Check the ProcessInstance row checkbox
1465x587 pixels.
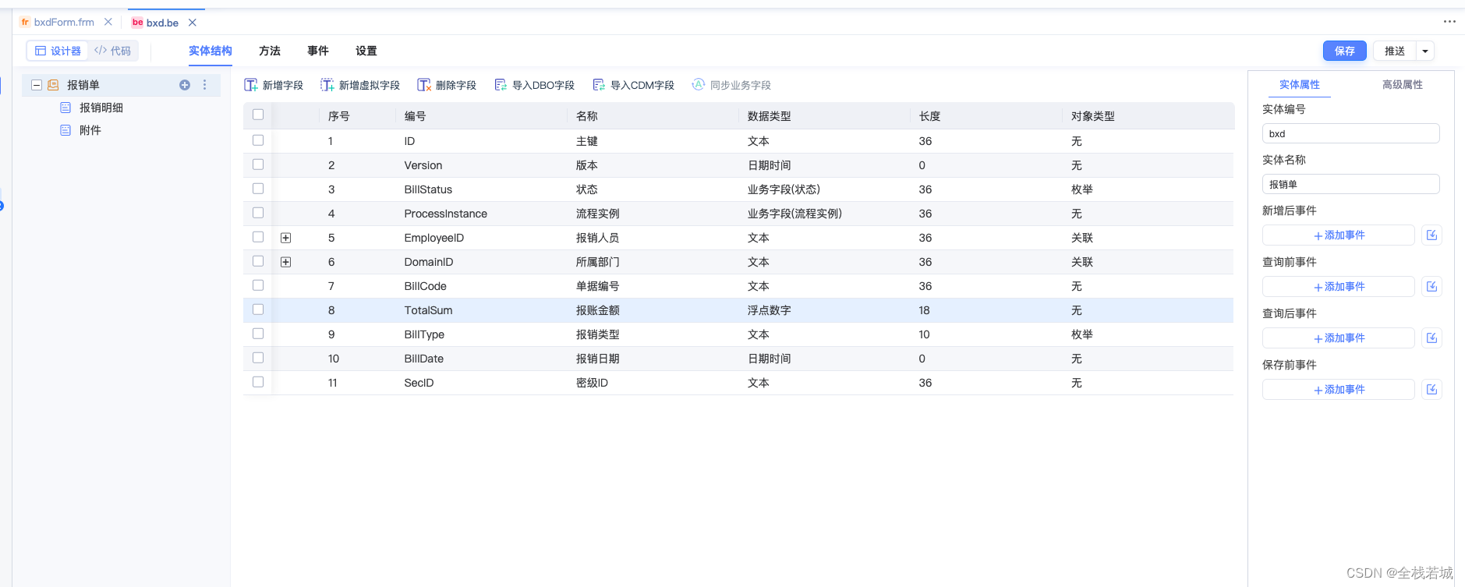258,213
